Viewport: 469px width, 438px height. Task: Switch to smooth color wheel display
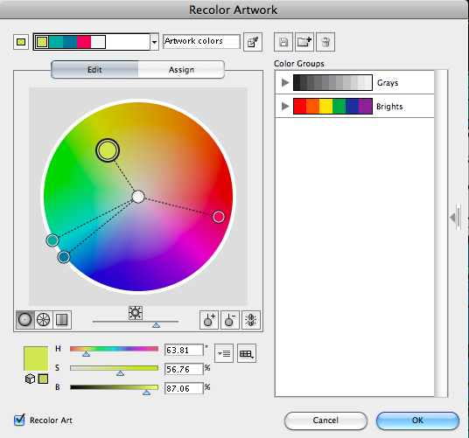(25, 320)
